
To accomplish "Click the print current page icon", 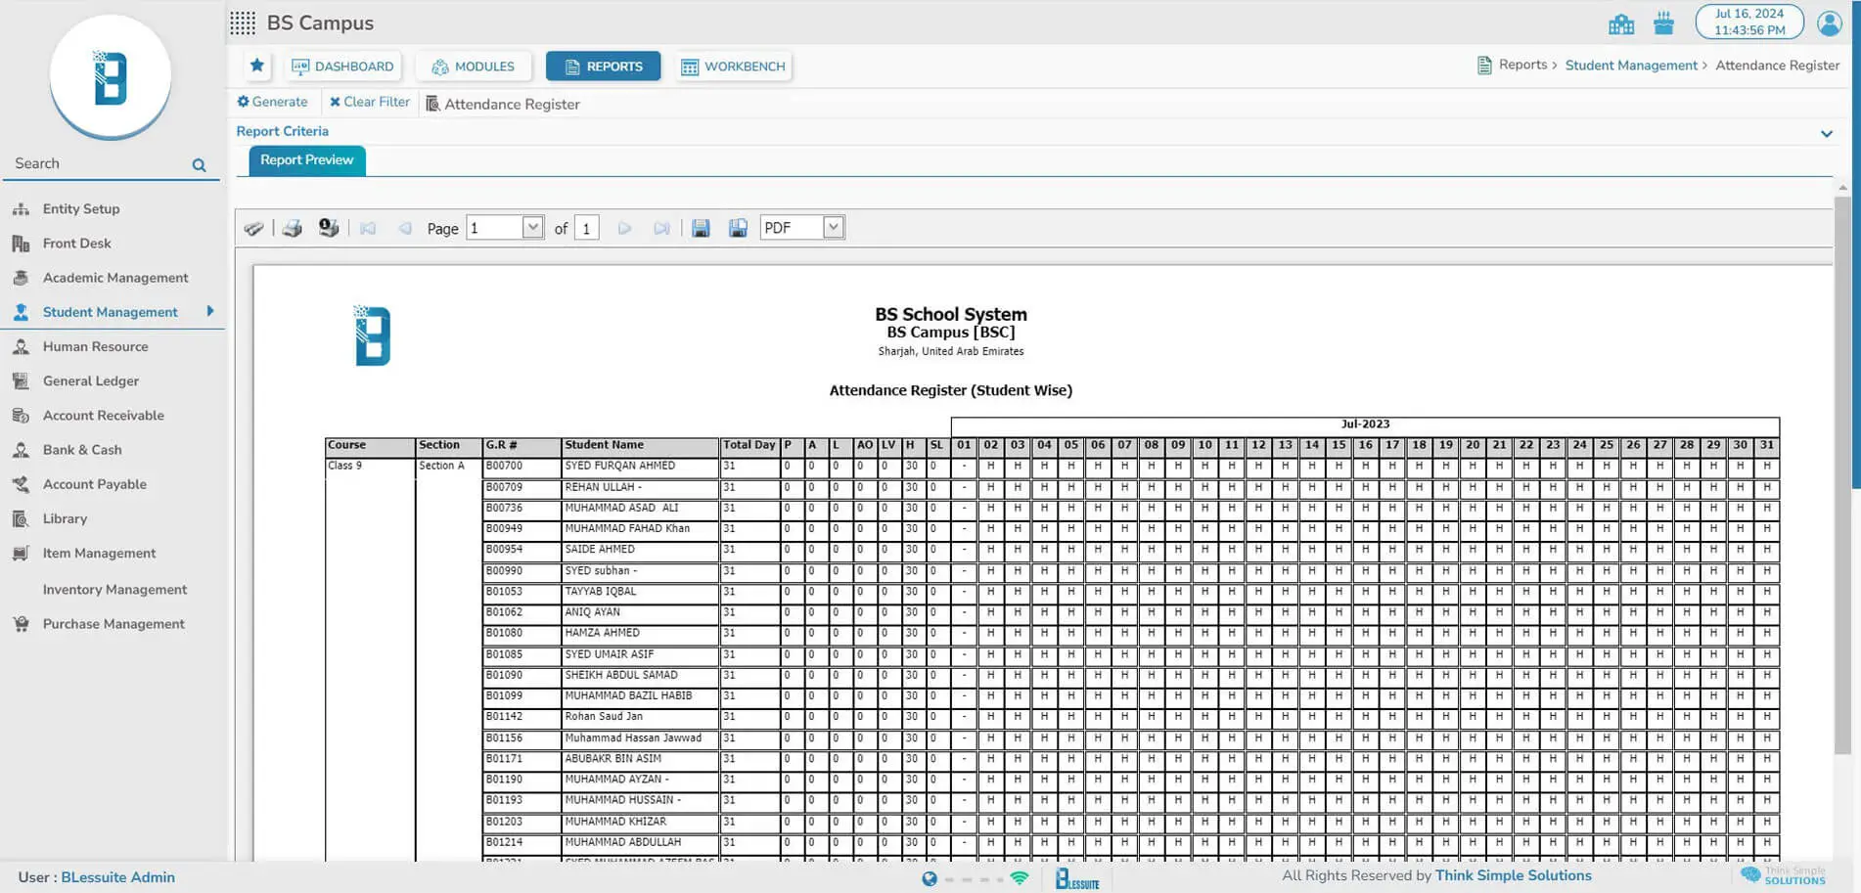I will (x=329, y=228).
